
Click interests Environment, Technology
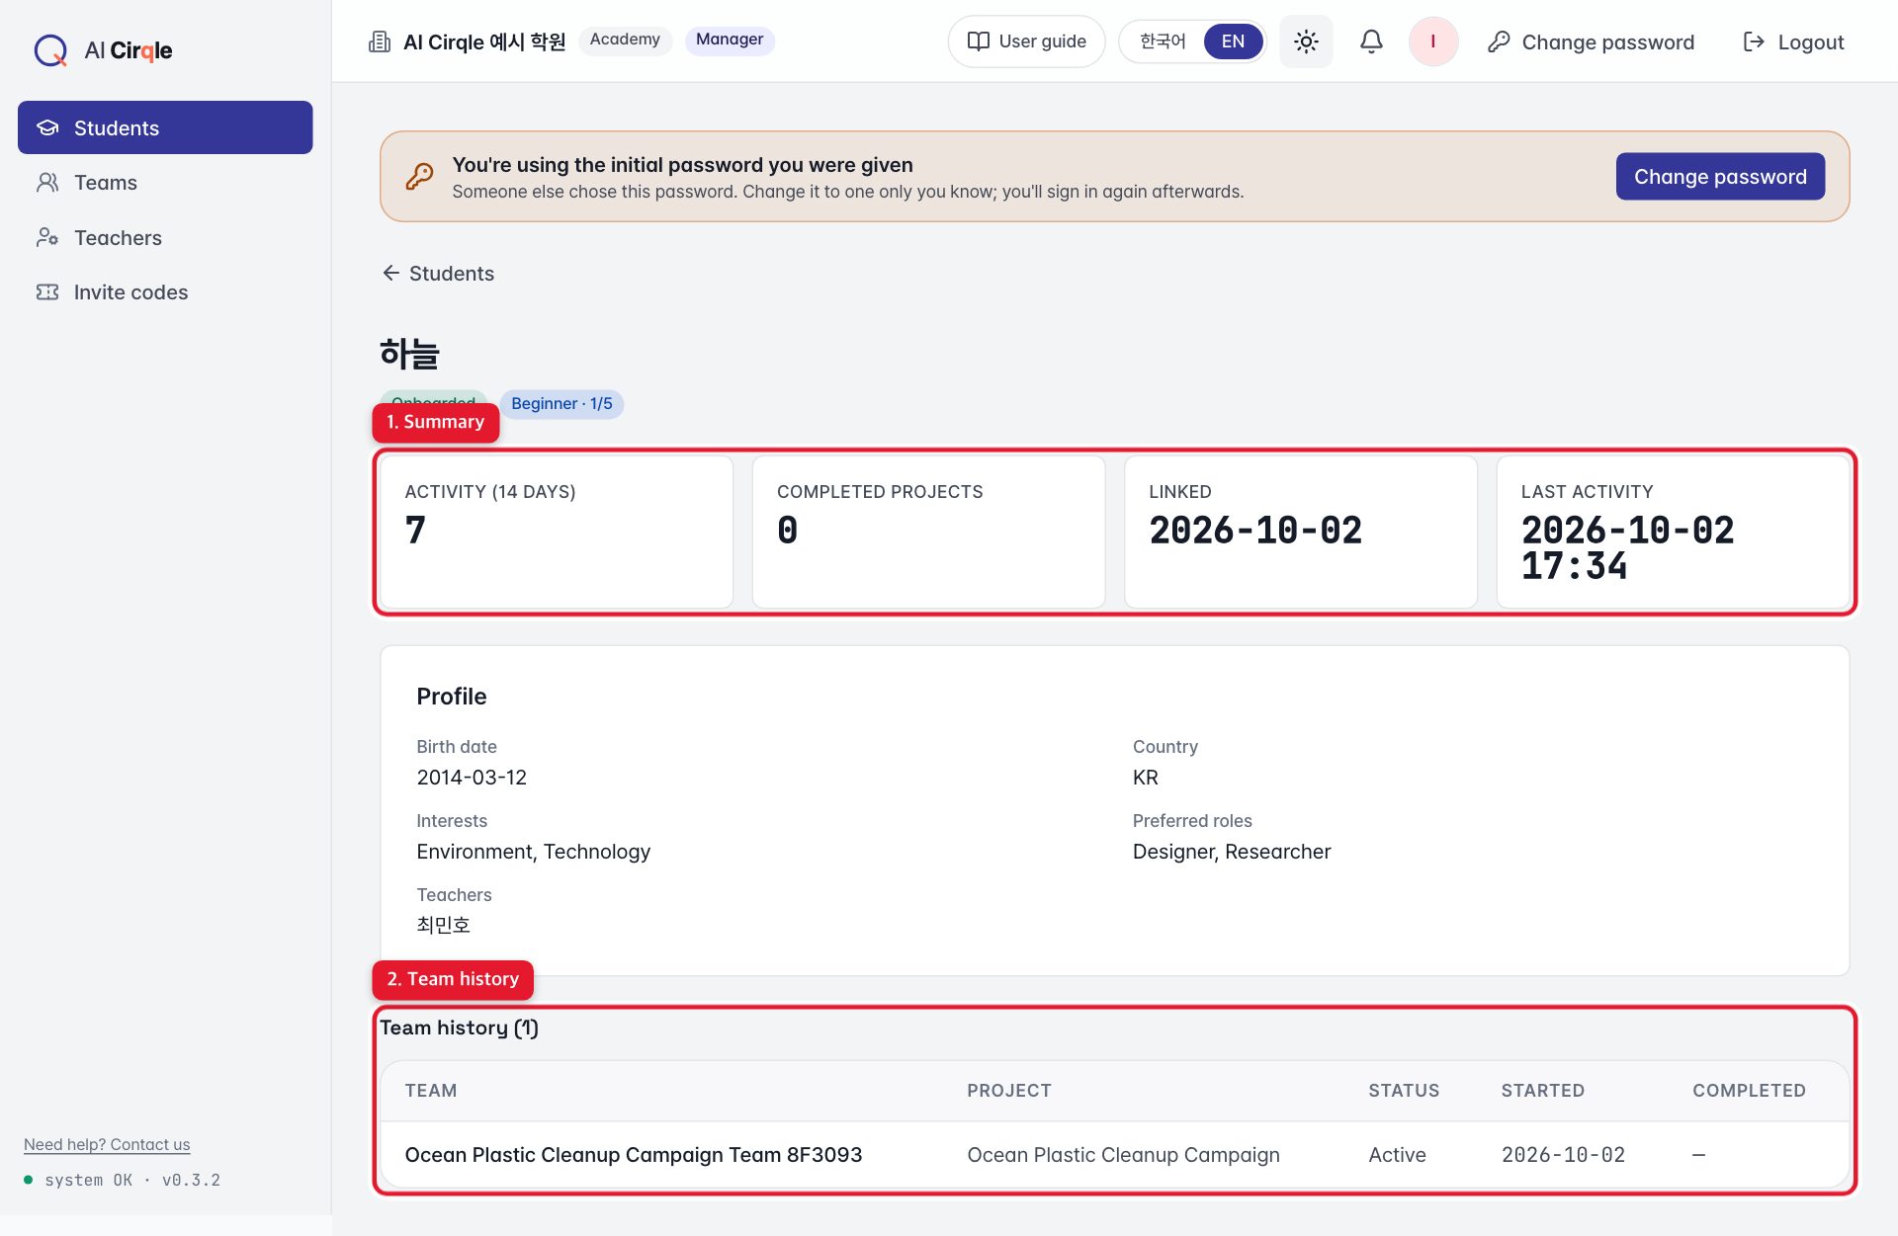click(534, 852)
